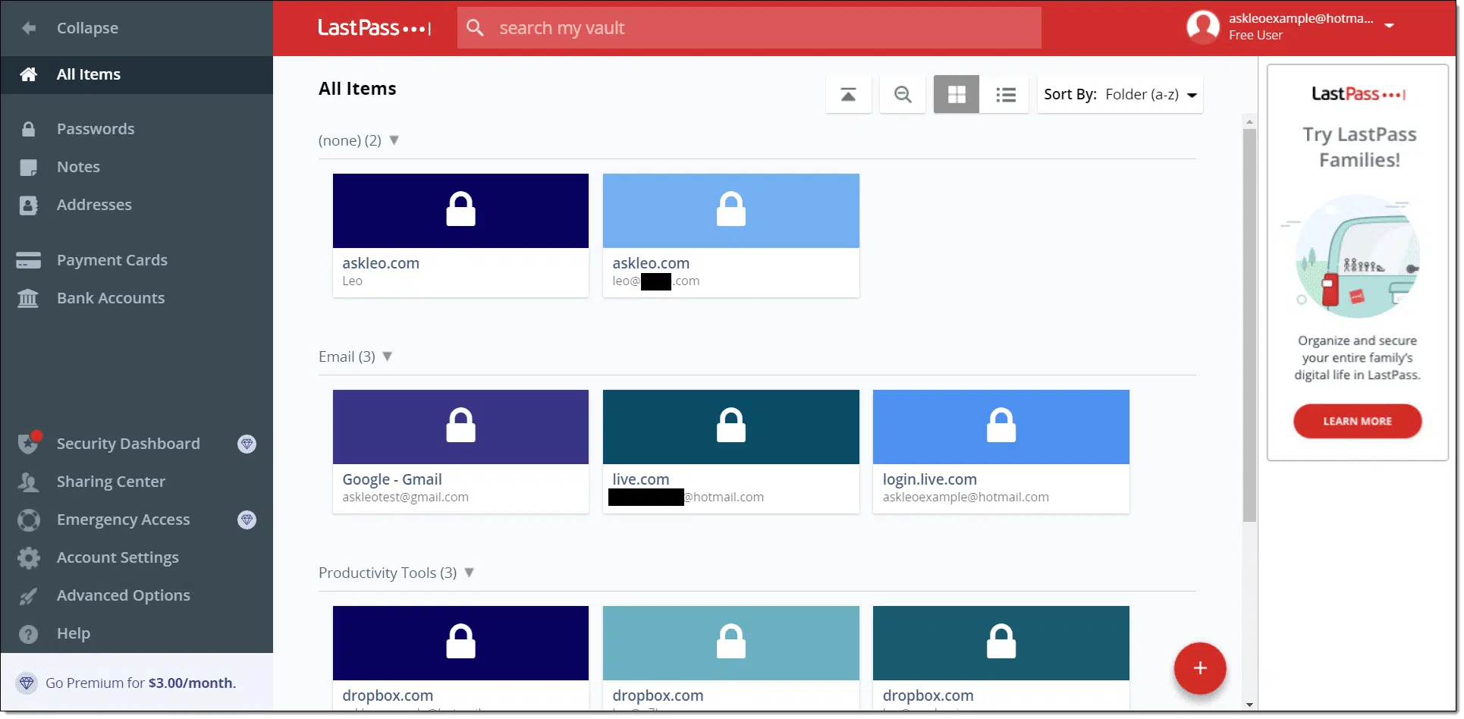Click the LEARN MORE button
This screenshot has width=1464, height=719.
click(1357, 421)
